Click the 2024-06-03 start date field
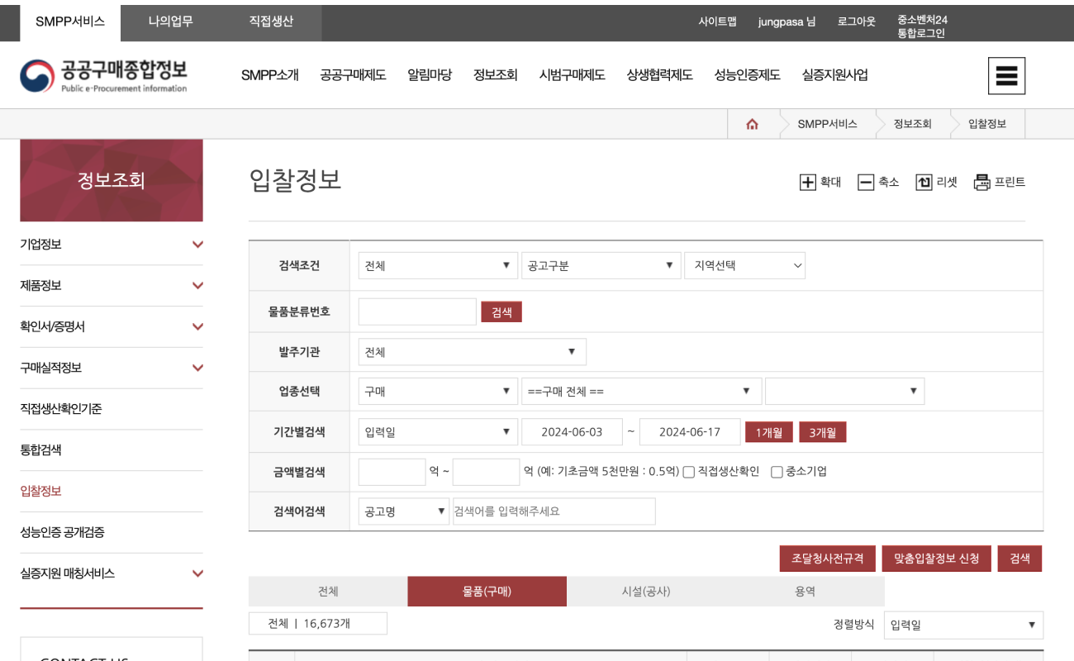 click(573, 431)
